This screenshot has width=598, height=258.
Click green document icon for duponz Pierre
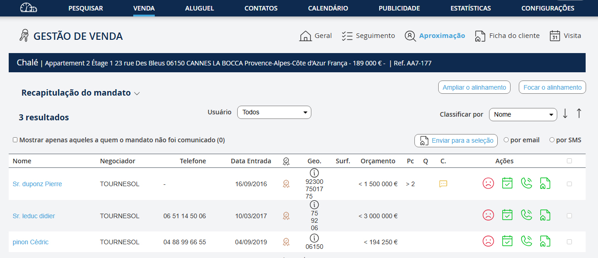tap(545, 183)
